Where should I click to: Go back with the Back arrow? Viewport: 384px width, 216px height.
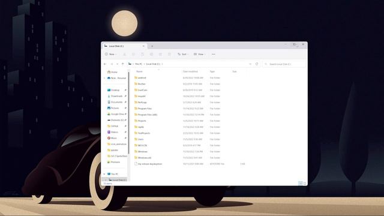(105, 64)
